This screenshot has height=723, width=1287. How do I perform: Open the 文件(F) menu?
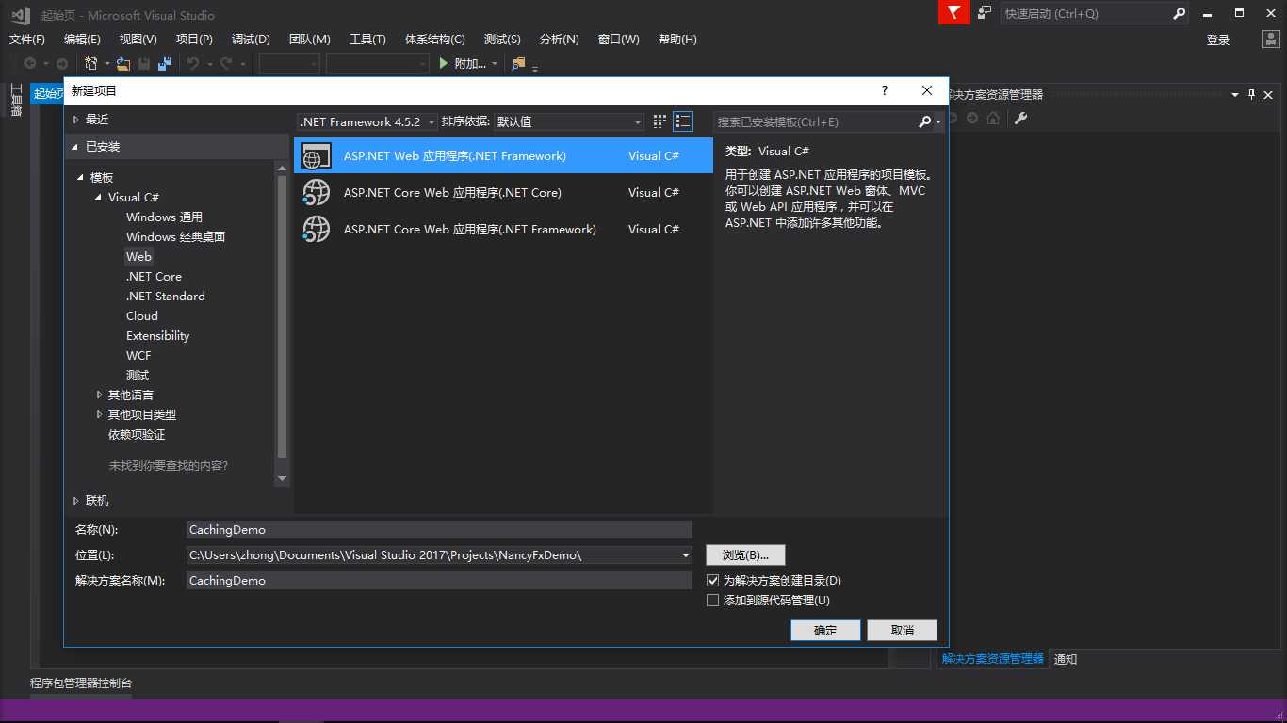point(27,39)
